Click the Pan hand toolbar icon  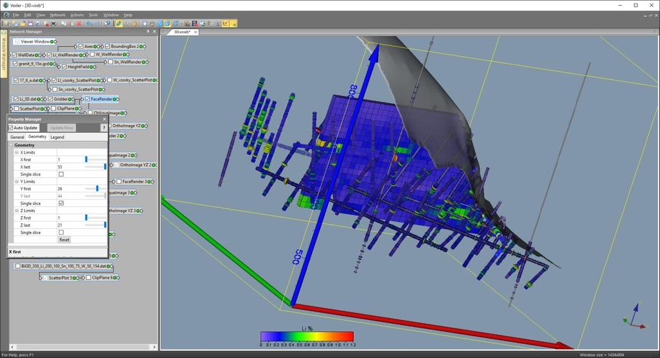[134, 24]
